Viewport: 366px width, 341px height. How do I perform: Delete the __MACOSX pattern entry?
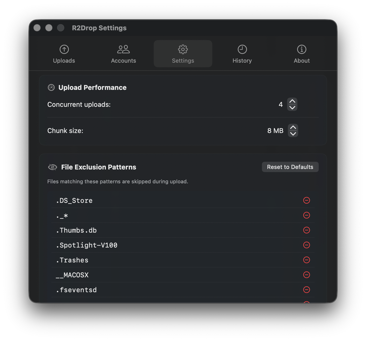coord(307,275)
